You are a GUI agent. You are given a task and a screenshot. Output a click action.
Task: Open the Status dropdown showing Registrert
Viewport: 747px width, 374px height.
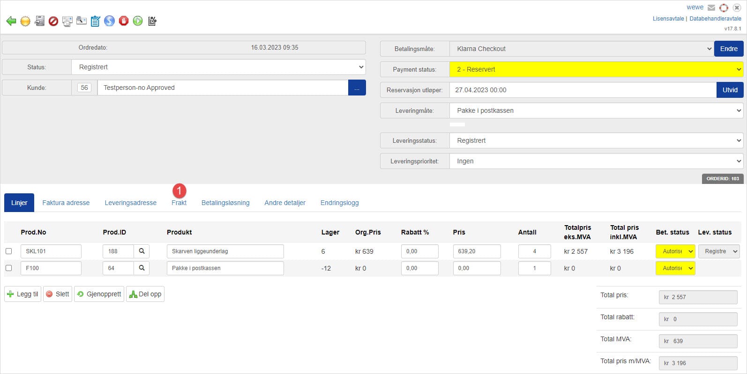coord(218,67)
